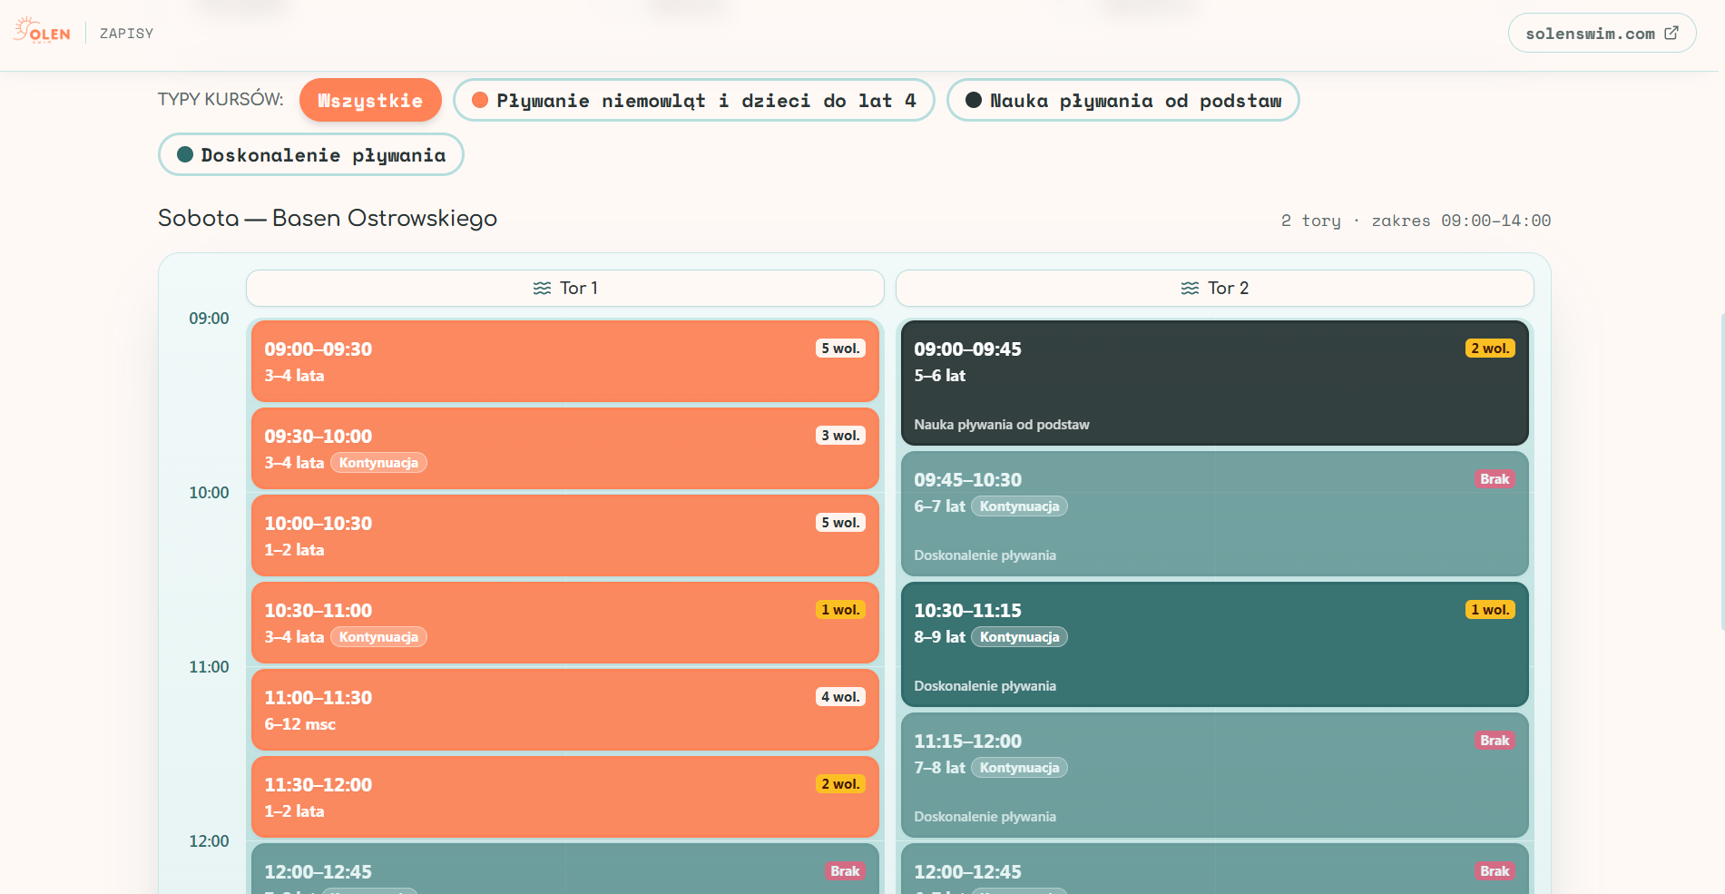Image resolution: width=1725 pixels, height=894 pixels.
Task: Click the ZAPISY header label
Action: pyautogui.click(x=126, y=34)
